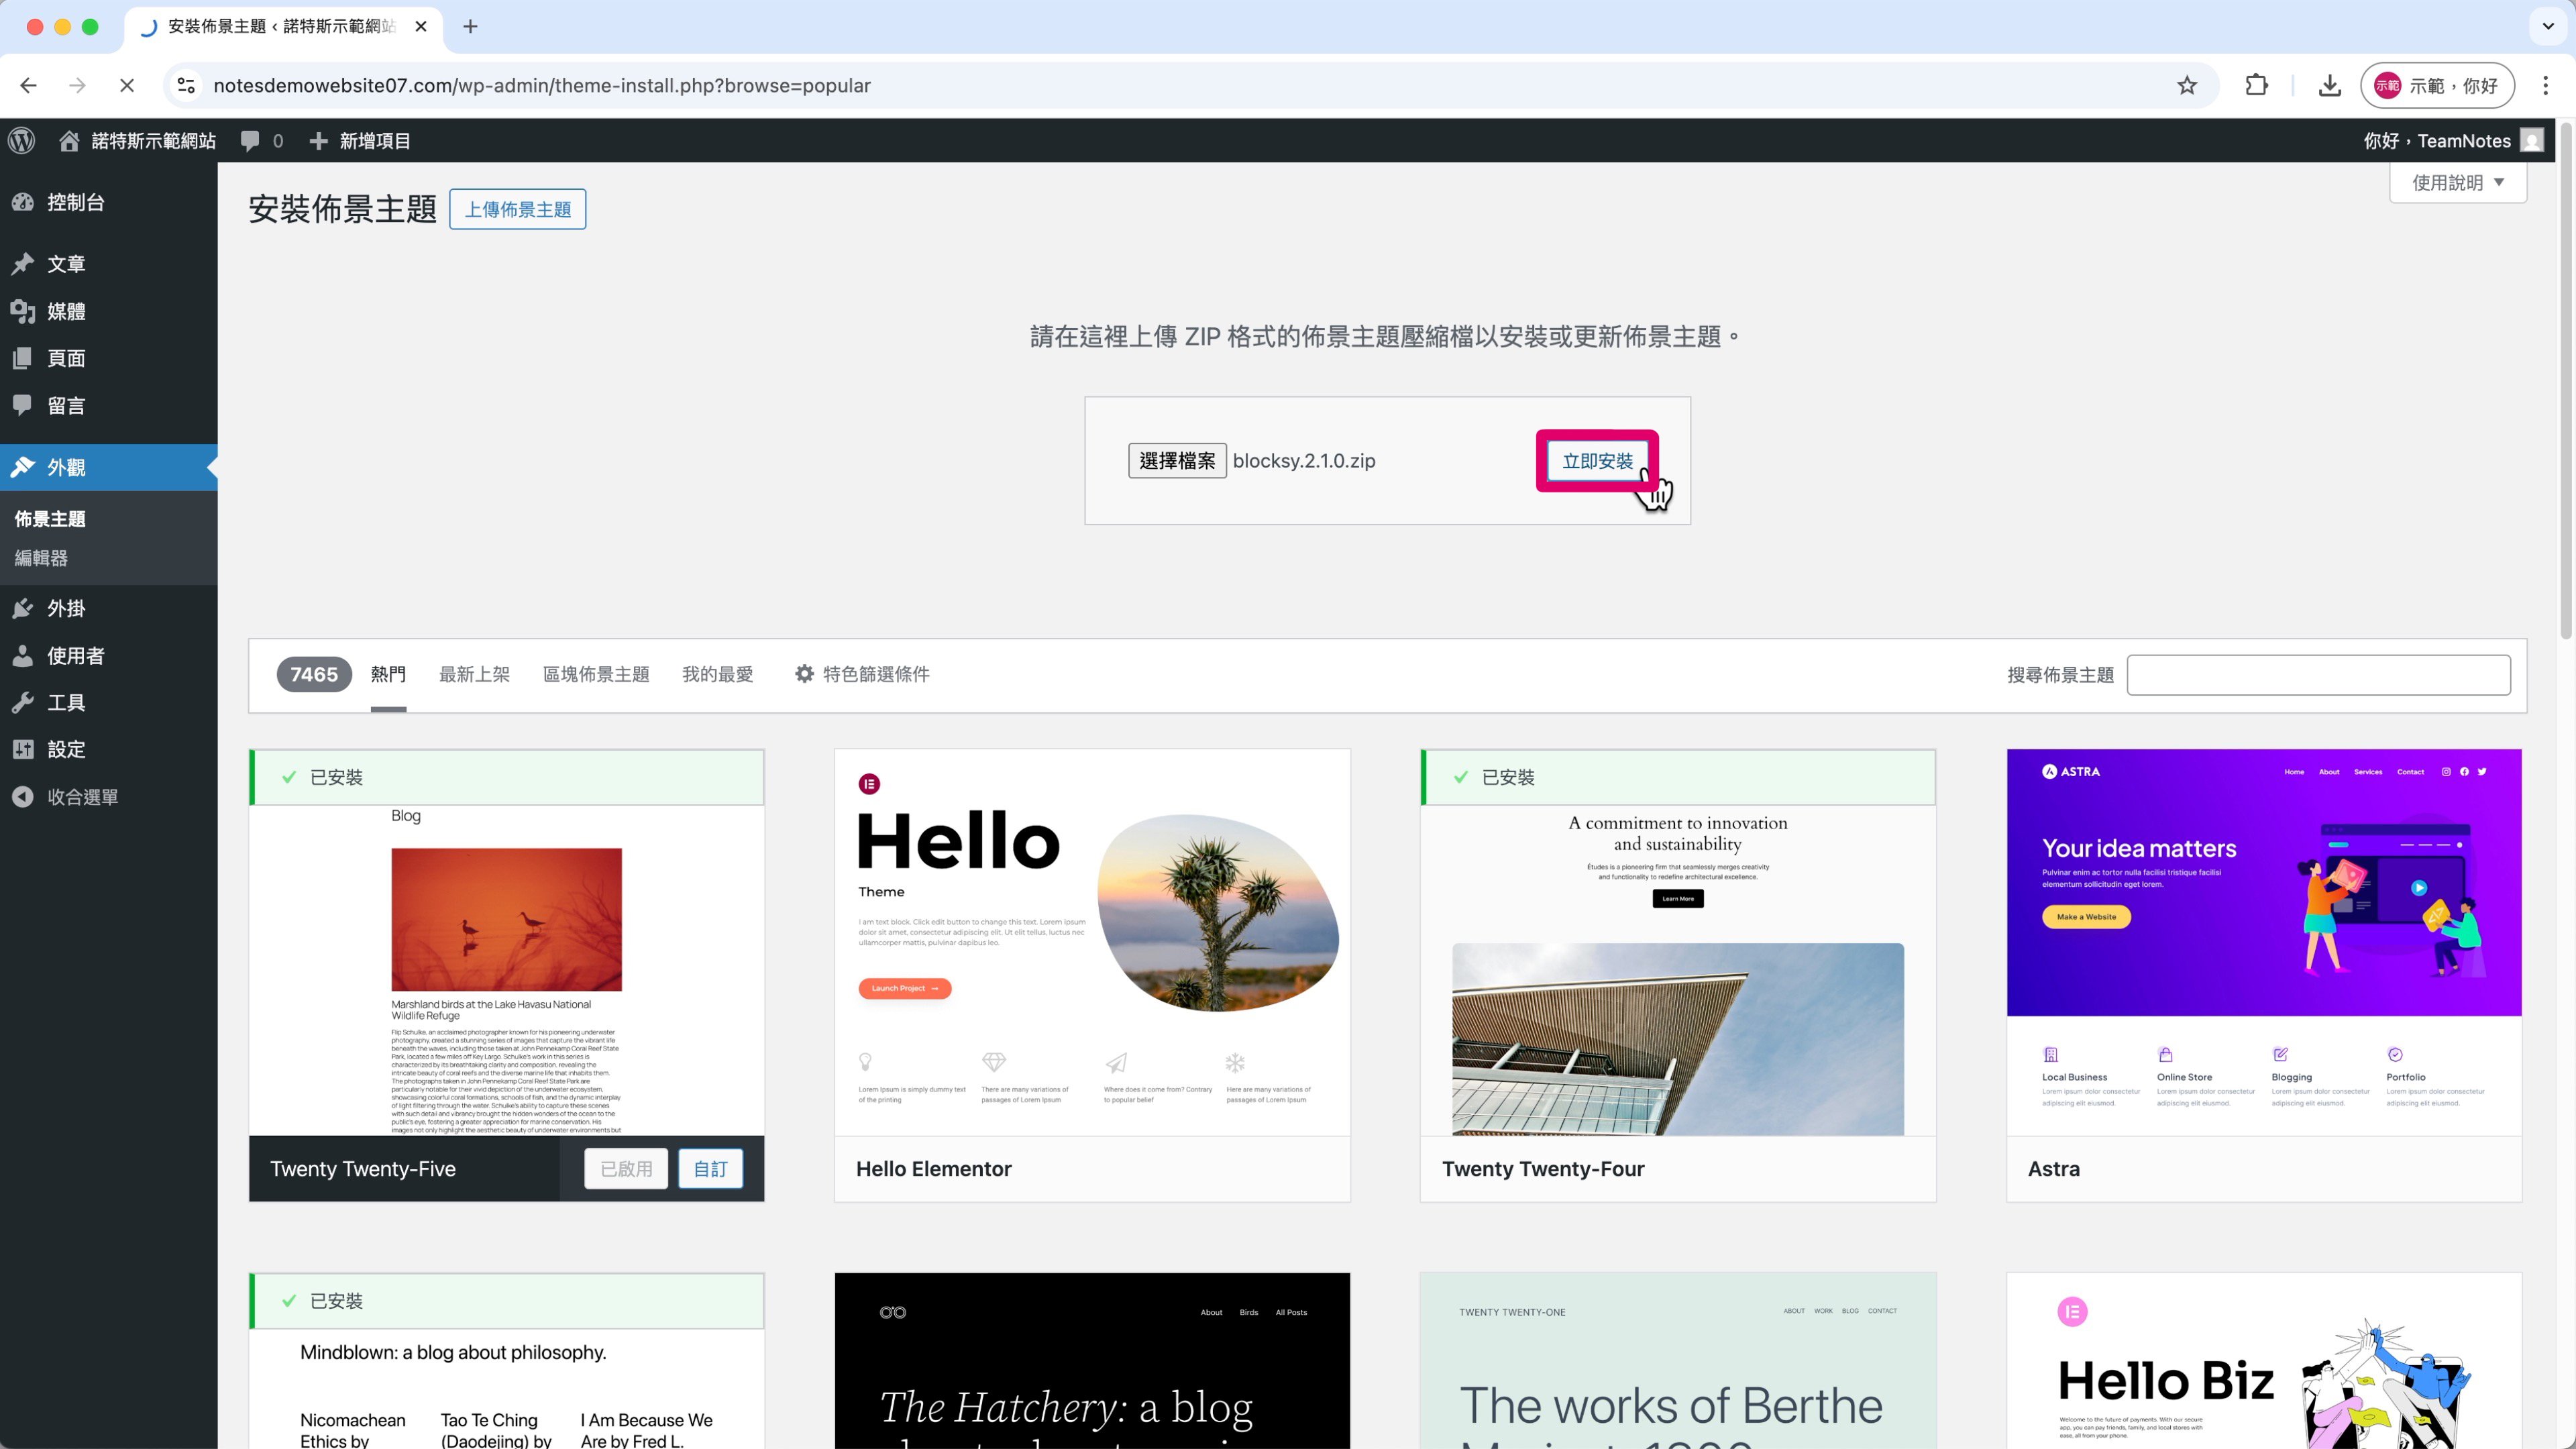Collapse the admin menu 收合選單

pyautogui.click(x=82, y=797)
